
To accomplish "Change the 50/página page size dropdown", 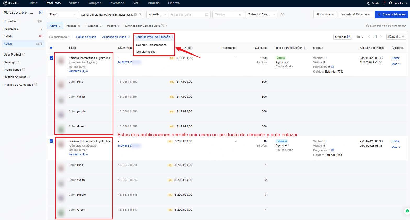I will 396,37.
